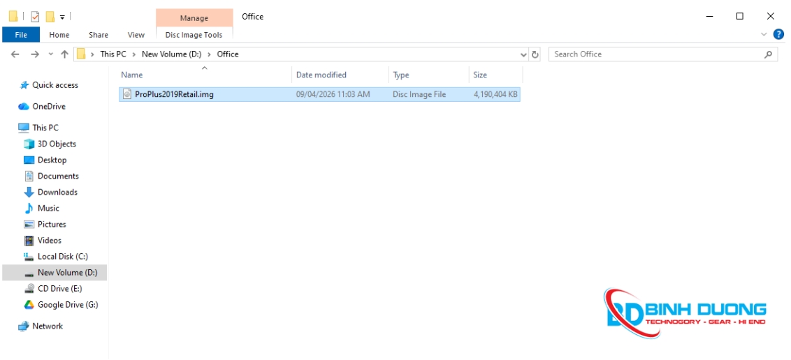This screenshot has width=791, height=360.
Task: Close the Office Explorer window
Action: [x=770, y=17]
